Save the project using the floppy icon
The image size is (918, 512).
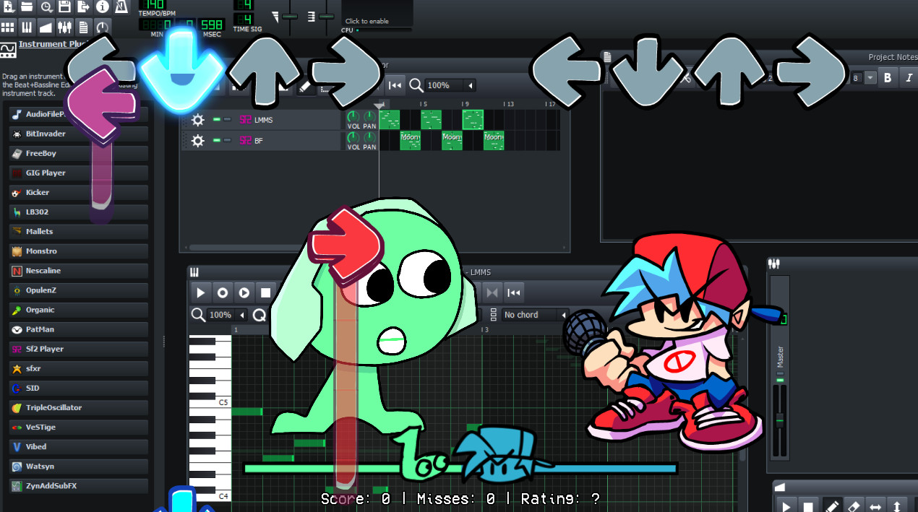pyautogui.click(x=64, y=6)
